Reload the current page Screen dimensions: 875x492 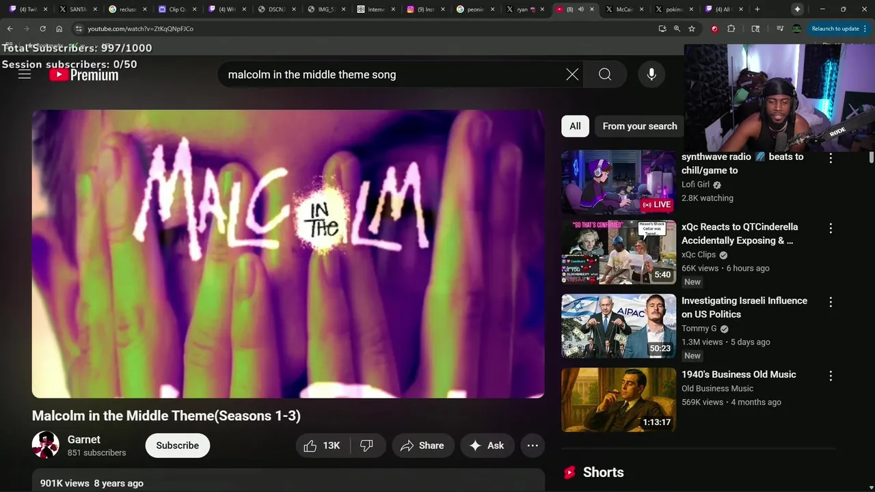[x=42, y=29]
